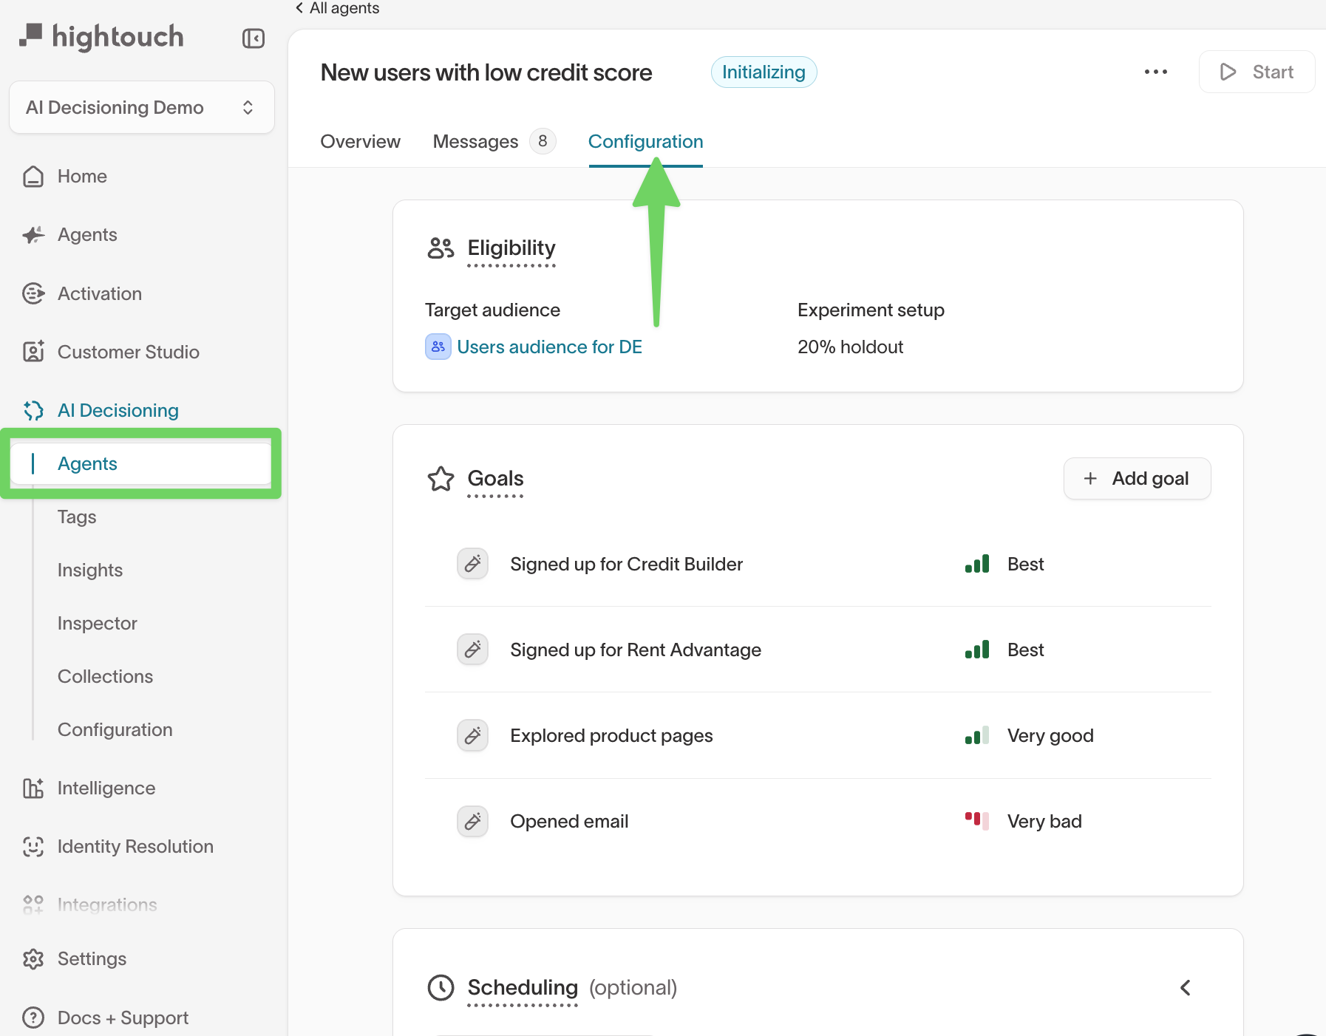
Task: Click edit icon for Signed up for Credit Builder
Action: click(472, 565)
